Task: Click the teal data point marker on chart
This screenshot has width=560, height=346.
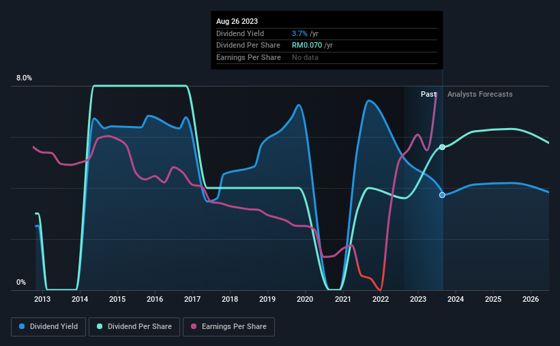Action: click(442, 147)
